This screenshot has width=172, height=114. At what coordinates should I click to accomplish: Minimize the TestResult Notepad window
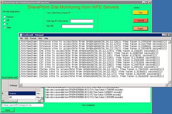pos(163,35)
